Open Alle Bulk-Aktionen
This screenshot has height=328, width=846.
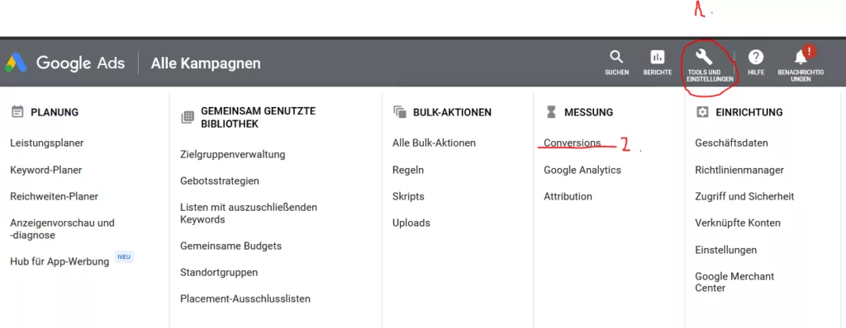tap(434, 143)
